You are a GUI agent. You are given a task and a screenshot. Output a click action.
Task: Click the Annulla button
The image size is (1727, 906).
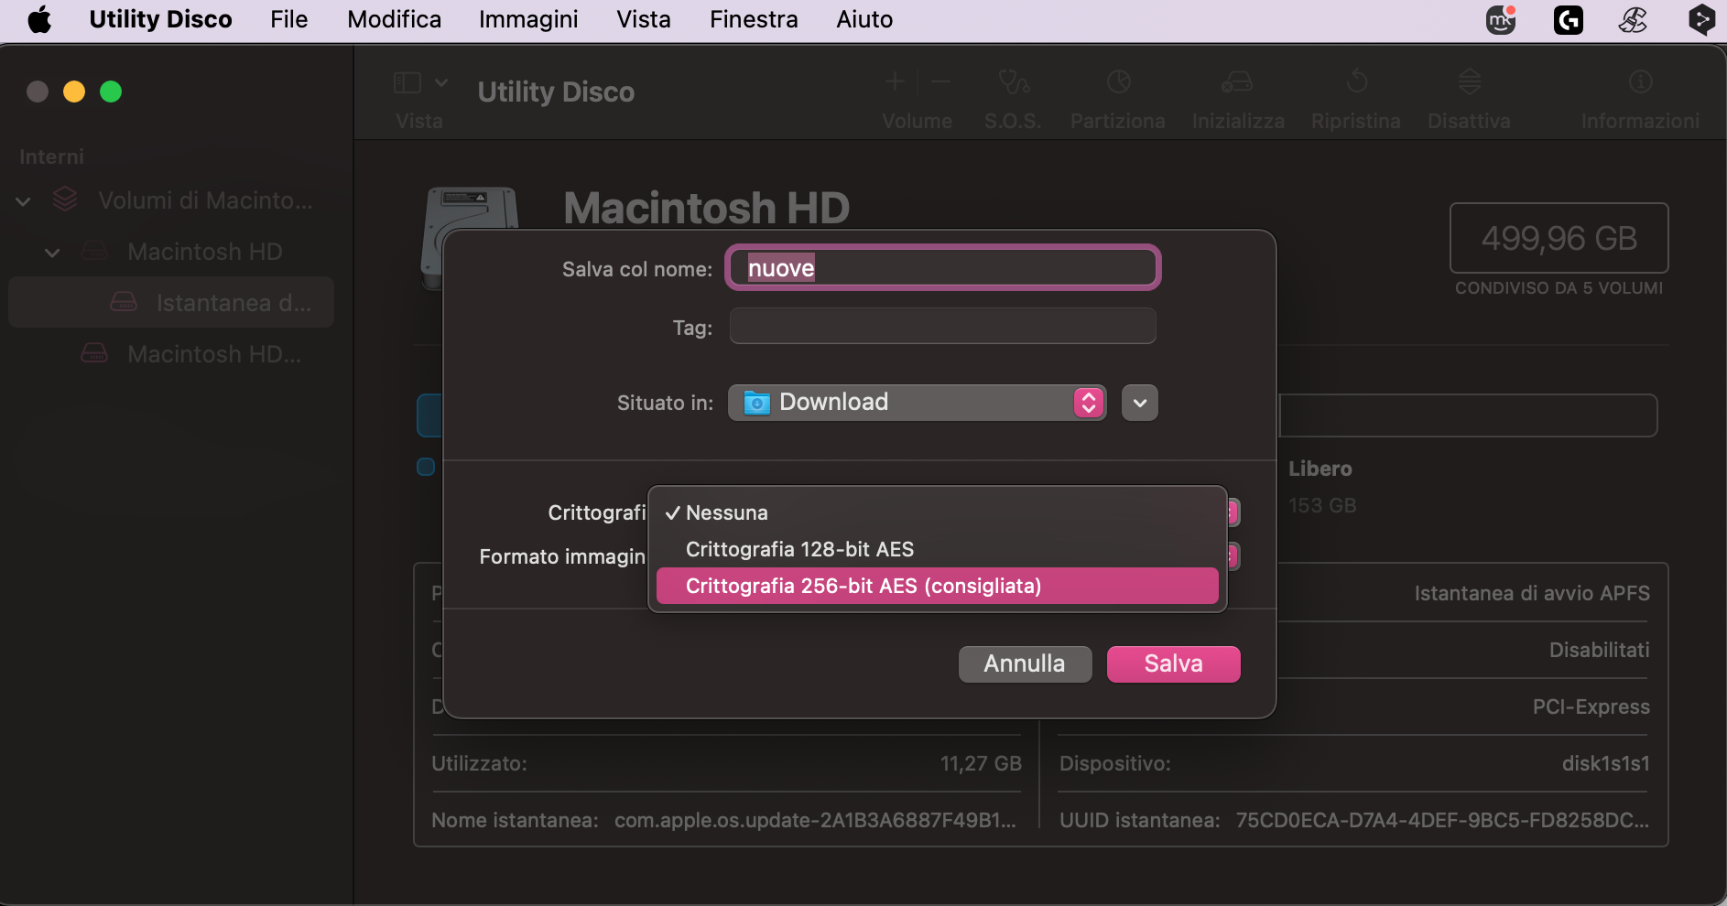(1025, 664)
